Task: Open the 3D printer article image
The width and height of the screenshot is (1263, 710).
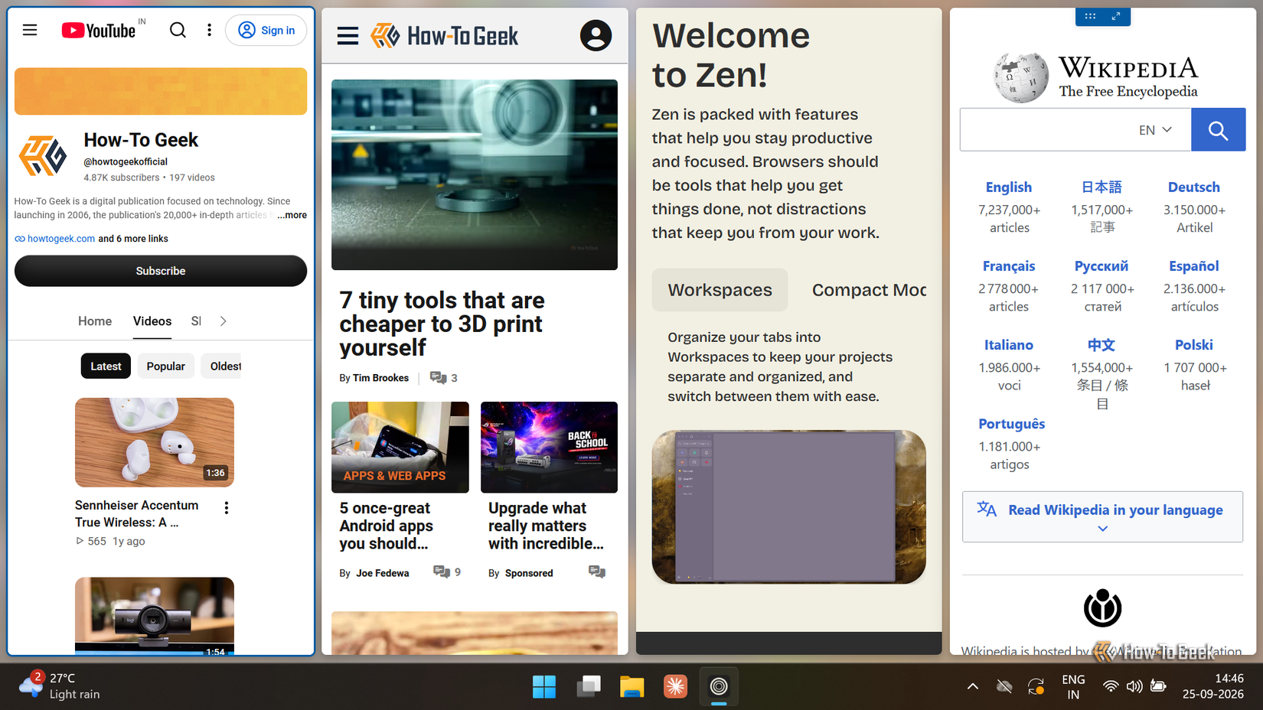Action: pyautogui.click(x=475, y=174)
